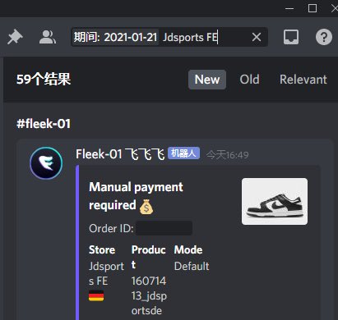Click the money bag emoji
The width and height of the screenshot is (338, 320).
click(146, 207)
